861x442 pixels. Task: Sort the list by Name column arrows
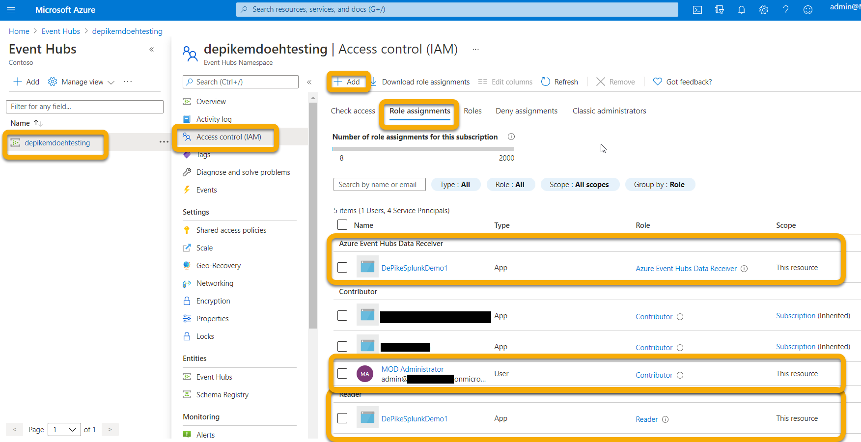click(x=38, y=123)
